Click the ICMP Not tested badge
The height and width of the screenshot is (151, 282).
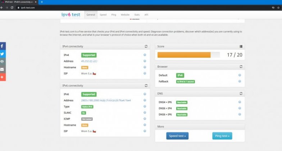click(x=87, y=119)
